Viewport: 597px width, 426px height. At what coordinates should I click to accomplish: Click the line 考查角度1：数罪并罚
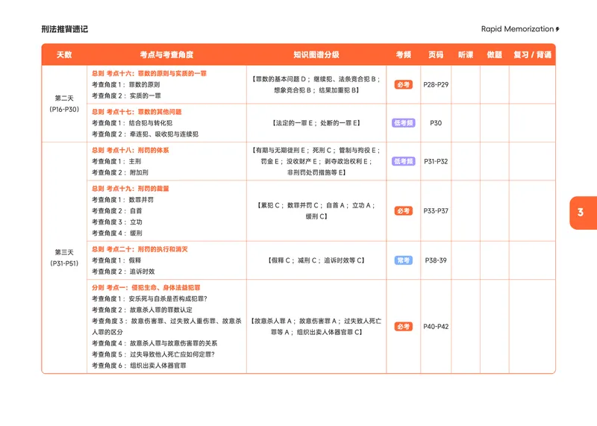click(122, 200)
